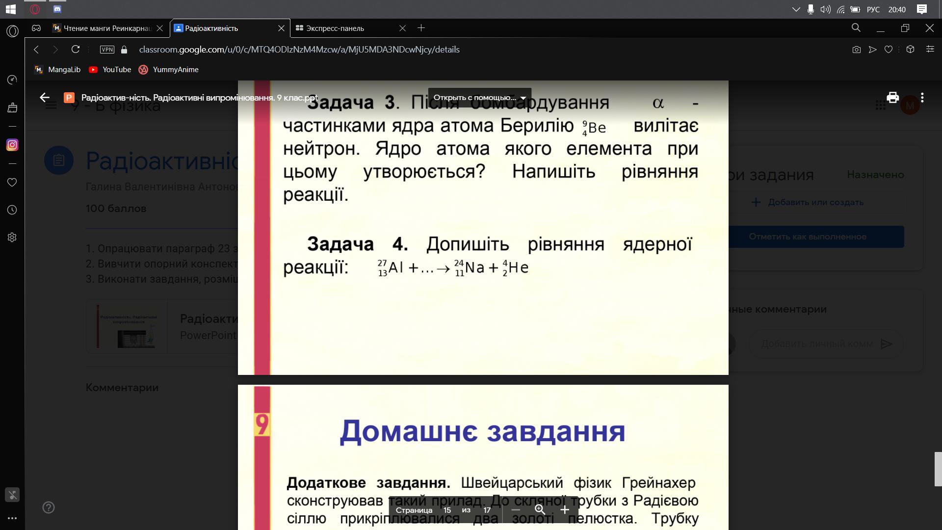
Task: Click the magnifier reset zoom icon
Action: coord(540,510)
